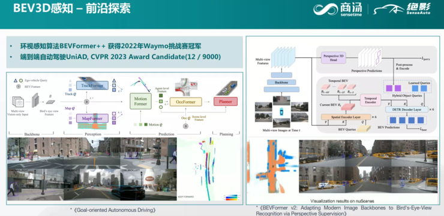The height and width of the screenshot is (216, 444).
Task: Click the MapFormer box in the UniAD diagram
Action: pyautogui.click(x=92, y=118)
